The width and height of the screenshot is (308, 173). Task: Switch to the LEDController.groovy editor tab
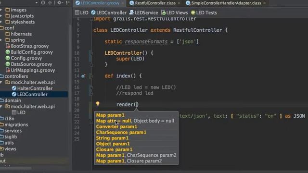click(x=100, y=3)
